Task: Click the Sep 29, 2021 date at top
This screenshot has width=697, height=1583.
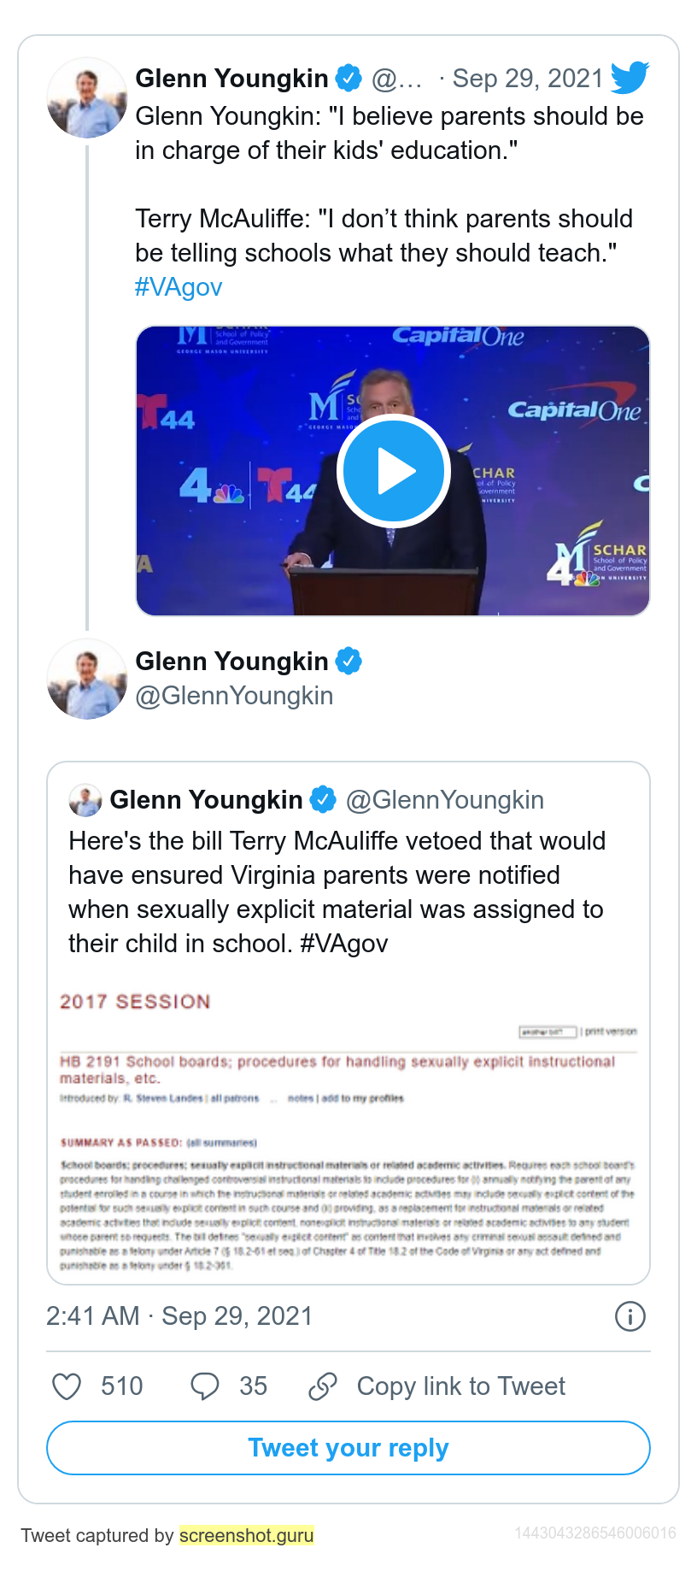Action: point(528,79)
